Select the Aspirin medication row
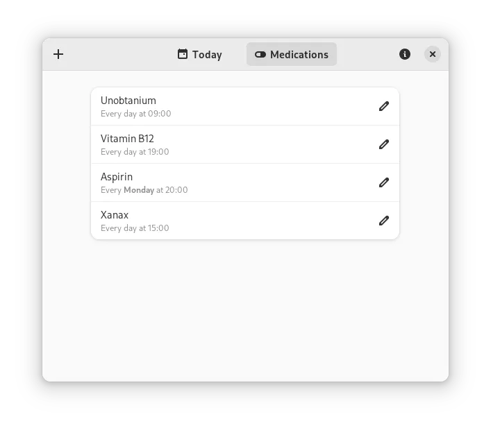The height and width of the screenshot is (428, 491). click(x=245, y=182)
